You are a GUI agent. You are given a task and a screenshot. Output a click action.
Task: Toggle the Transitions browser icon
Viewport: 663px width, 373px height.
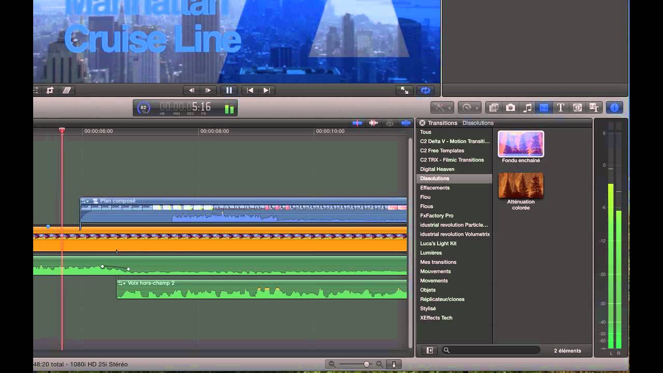click(x=544, y=108)
